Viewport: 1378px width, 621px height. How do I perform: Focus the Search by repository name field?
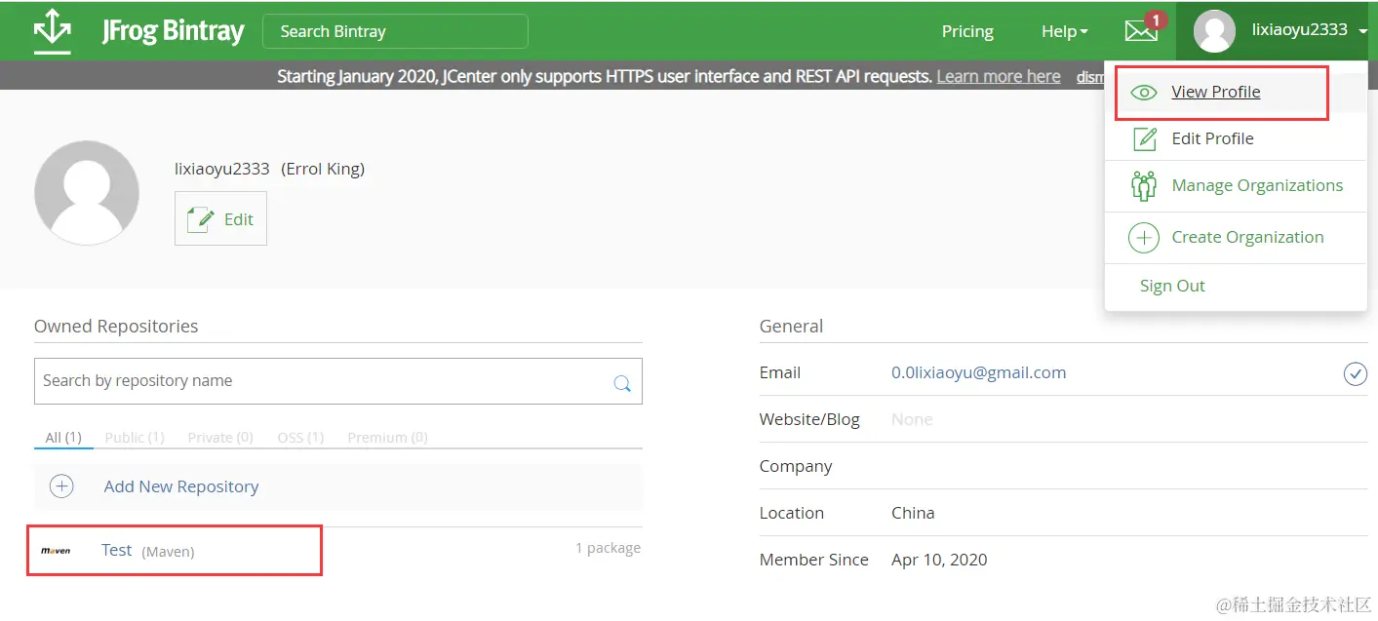[338, 381]
